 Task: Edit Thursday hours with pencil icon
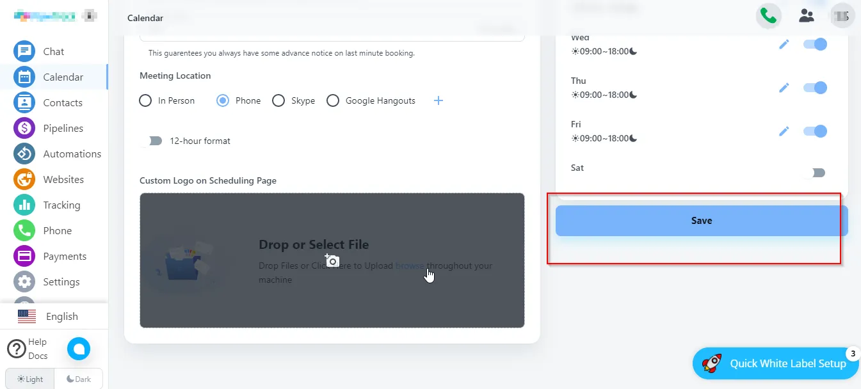click(784, 88)
